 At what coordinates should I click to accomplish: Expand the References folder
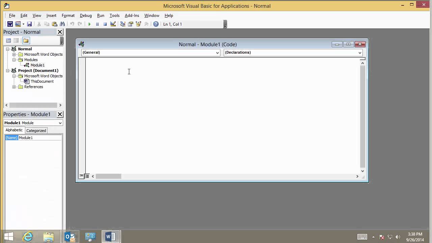[x=14, y=87]
